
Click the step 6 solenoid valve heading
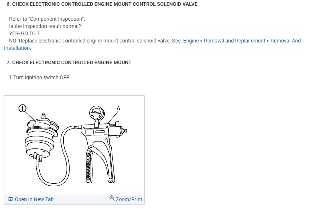pyautogui.click(x=102, y=4)
